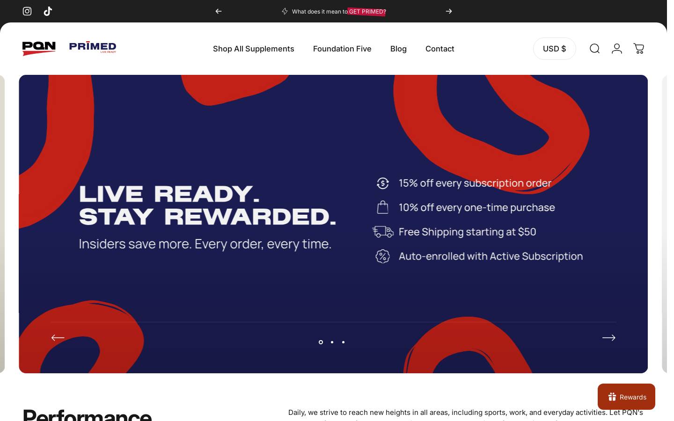Go to the Blog page
This screenshot has width=674, height=421.
coord(398,49)
